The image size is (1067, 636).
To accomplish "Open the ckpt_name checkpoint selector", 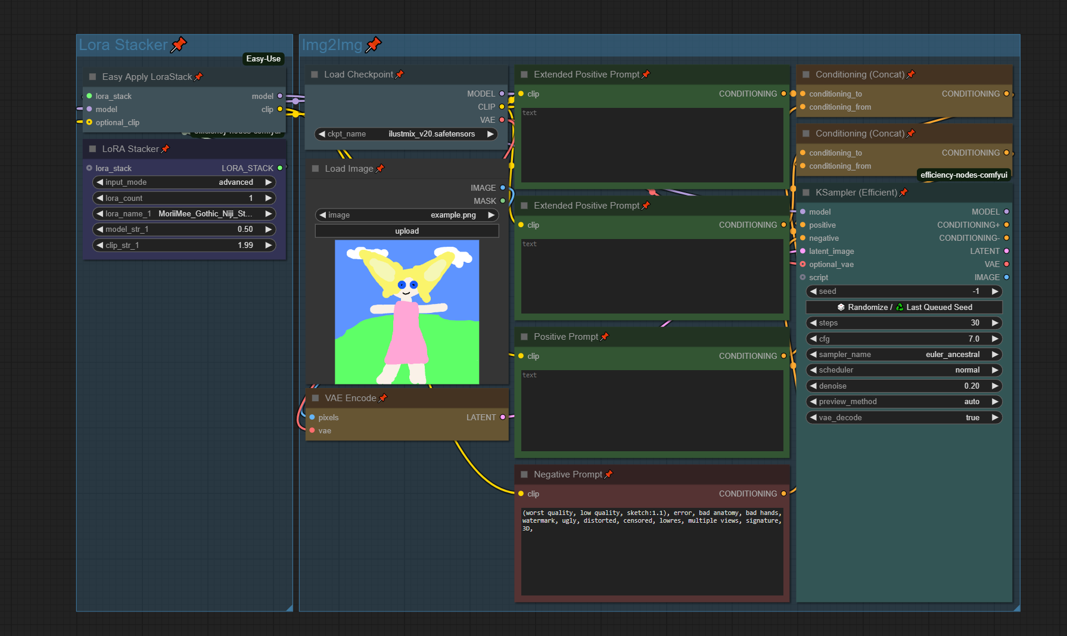I will click(407, 134).
